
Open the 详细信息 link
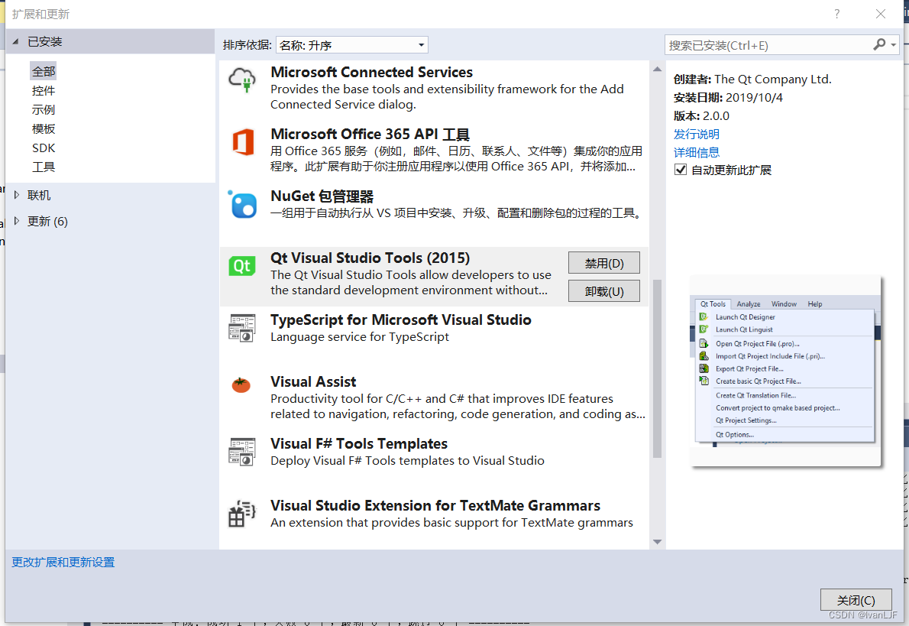tap(696, 153)
